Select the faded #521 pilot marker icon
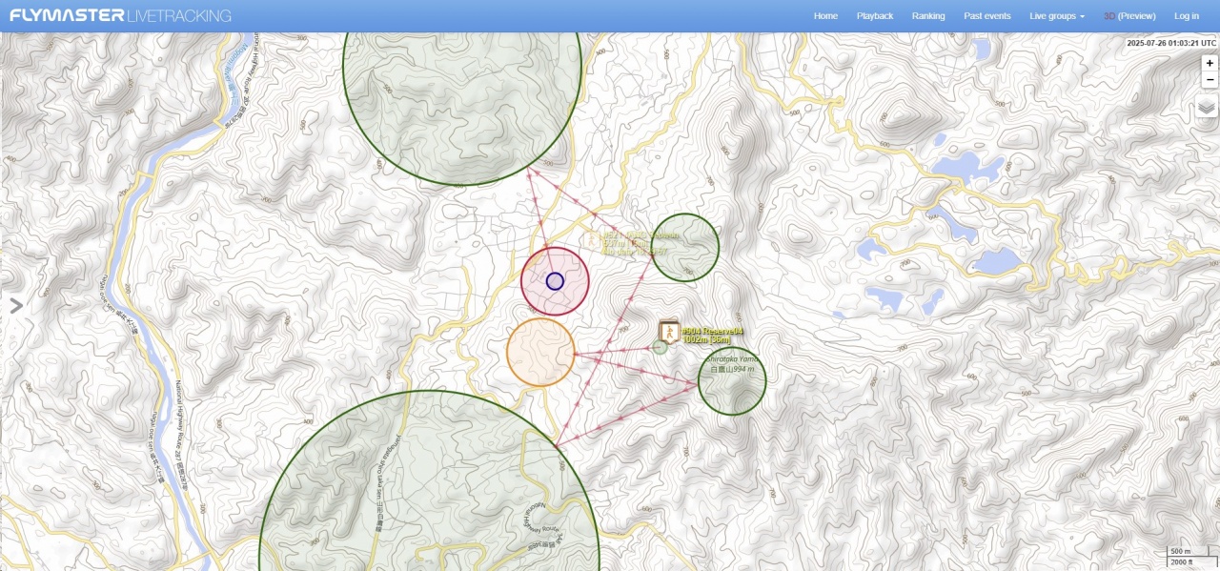This screenshot has height=571, width=1220. 592,238
